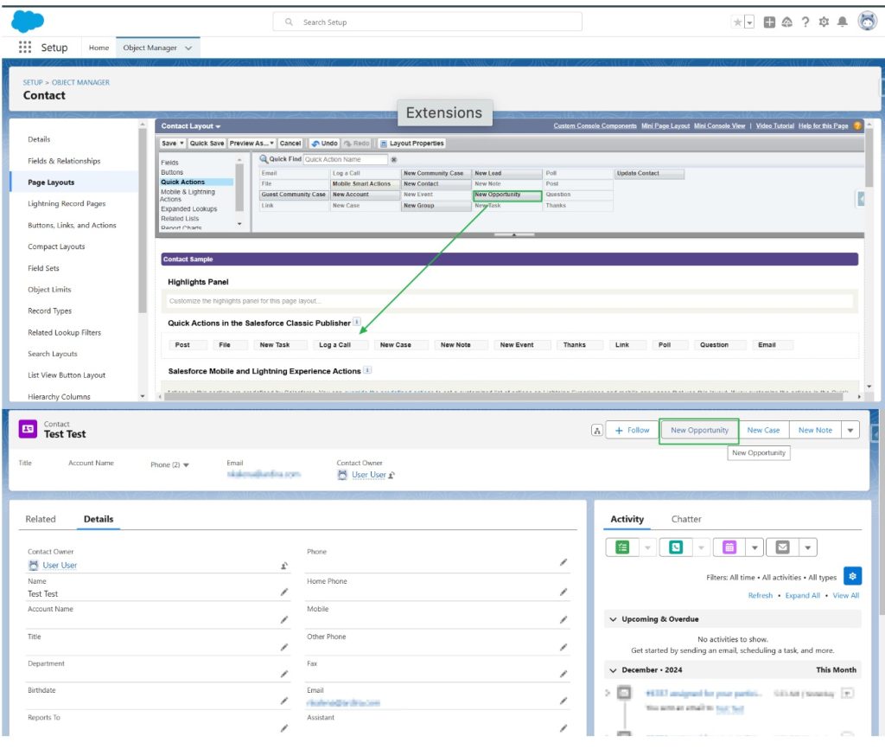Click the Expand All link
885x749 pixels.
802,596
